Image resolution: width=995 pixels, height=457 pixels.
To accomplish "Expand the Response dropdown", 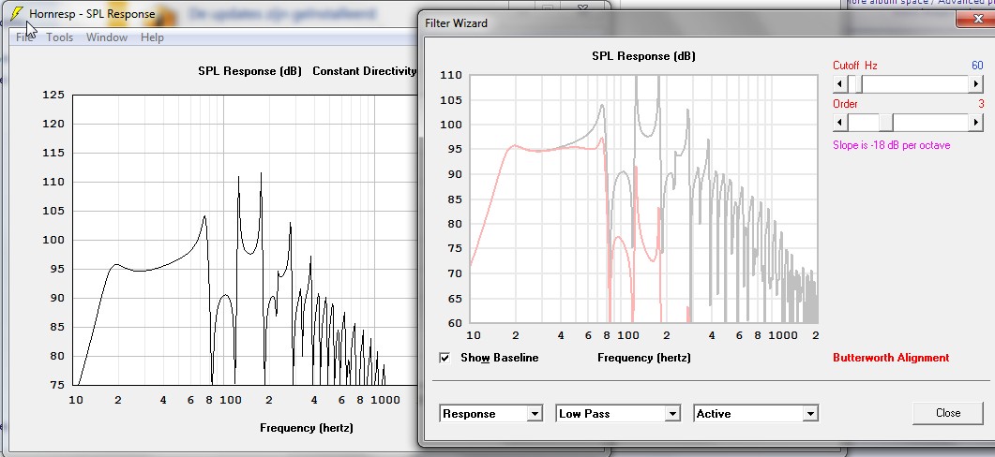I will click(x=535, y=414).
